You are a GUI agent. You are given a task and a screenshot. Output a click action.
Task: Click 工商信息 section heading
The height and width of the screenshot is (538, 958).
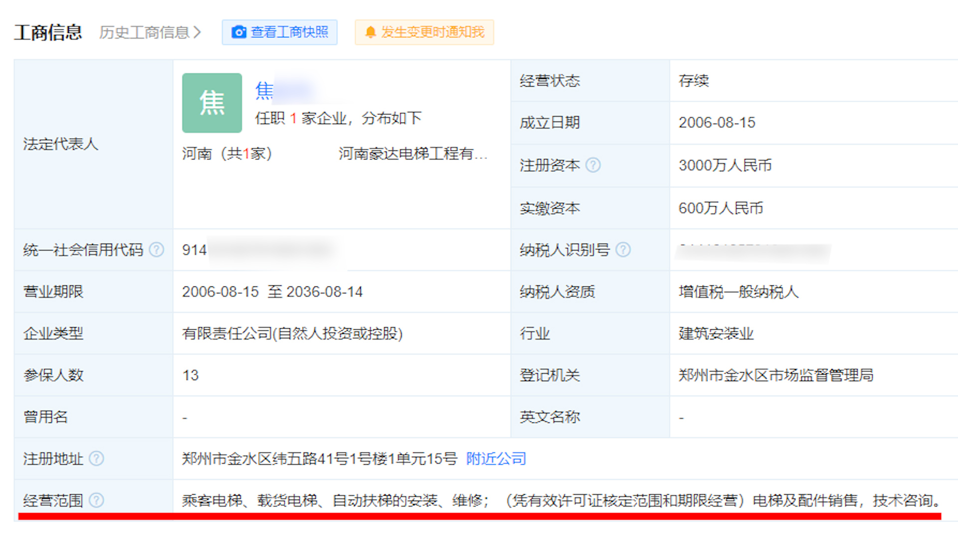(48, 32)
